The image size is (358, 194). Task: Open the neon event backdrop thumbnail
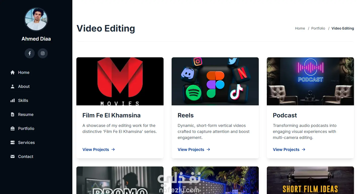click(215, 180)
